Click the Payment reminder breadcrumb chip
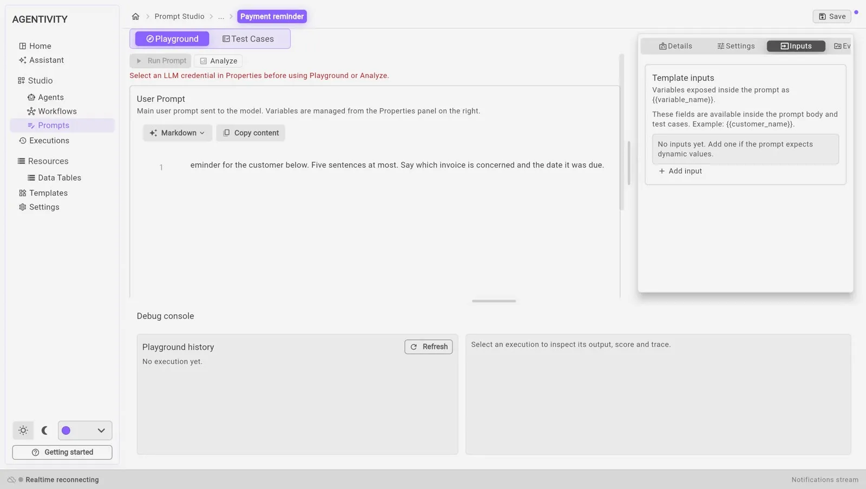 pyautogui.click(x=272, y=16)
